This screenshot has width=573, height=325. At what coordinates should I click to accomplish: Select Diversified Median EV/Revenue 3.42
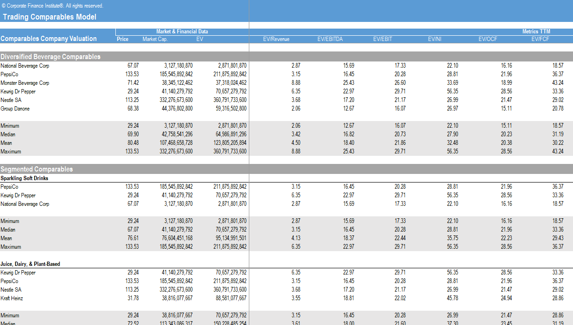pyautogui.click(x=296, y=134)
